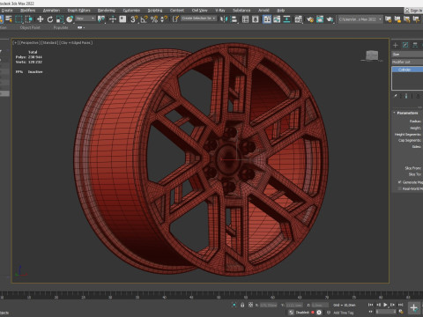Switch to the Hierarchy panel tab
This screenshot has height=317, width=423.
415,45
